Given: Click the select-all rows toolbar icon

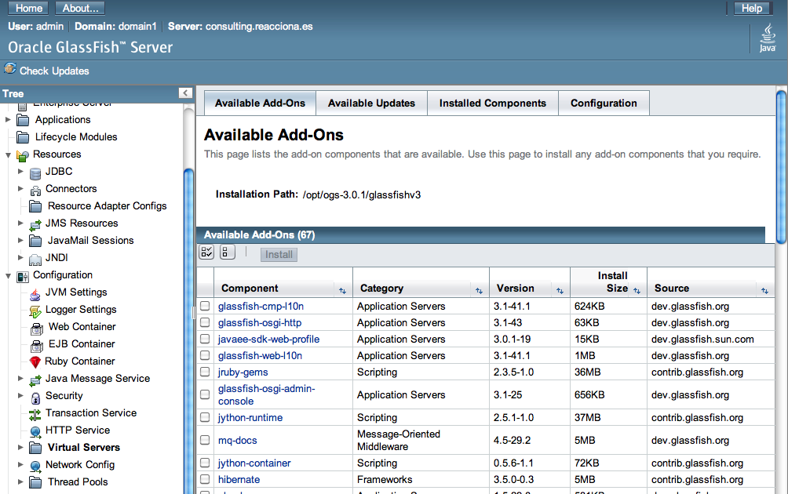Looking at the screenshot, I should 206,252.
